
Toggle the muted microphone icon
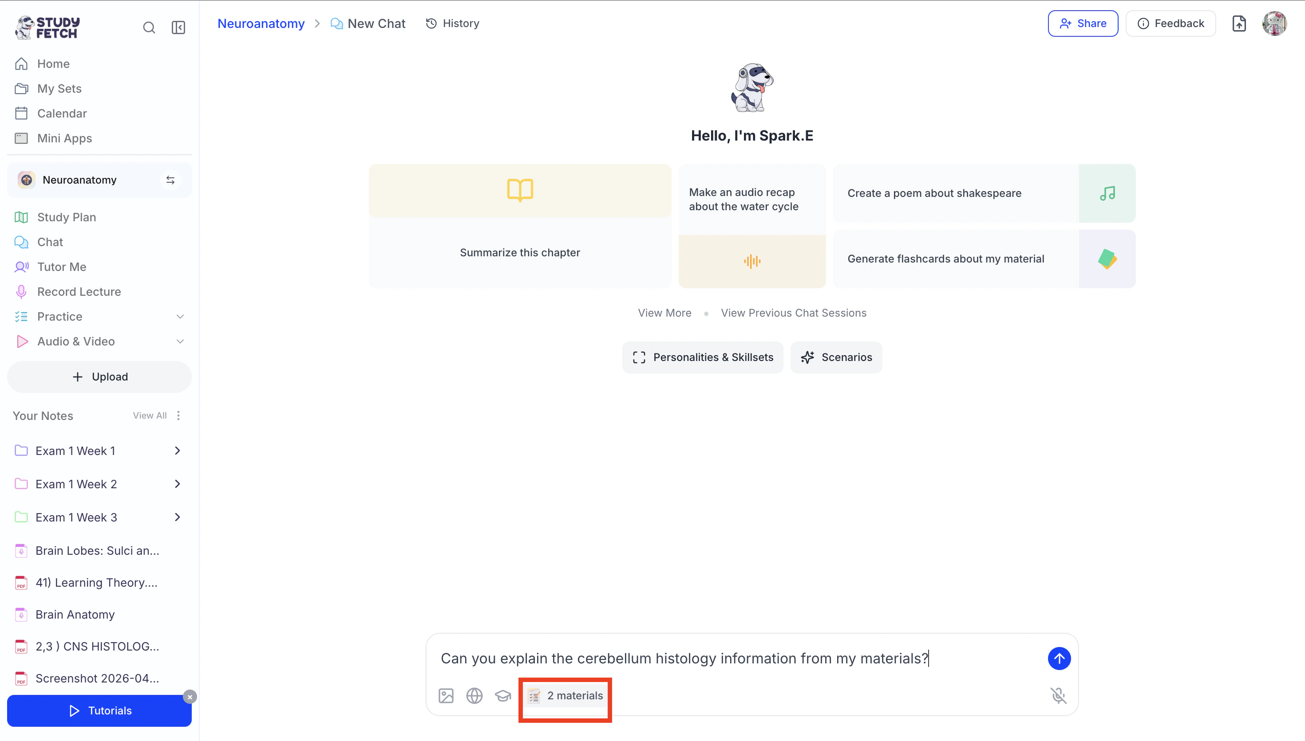coord(1059,695)
